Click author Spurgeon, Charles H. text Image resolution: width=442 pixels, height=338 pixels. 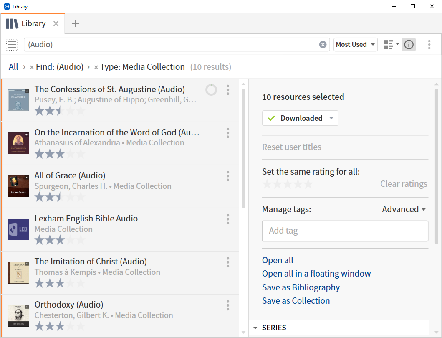71,186
